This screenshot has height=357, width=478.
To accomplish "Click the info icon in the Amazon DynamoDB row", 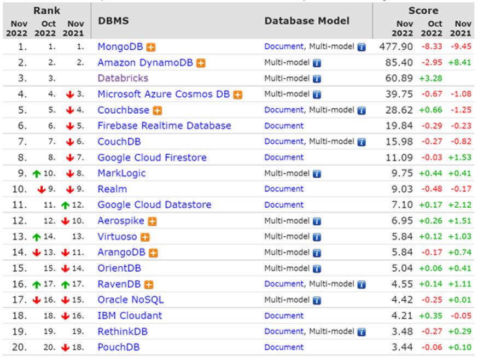I will point(317,63).
